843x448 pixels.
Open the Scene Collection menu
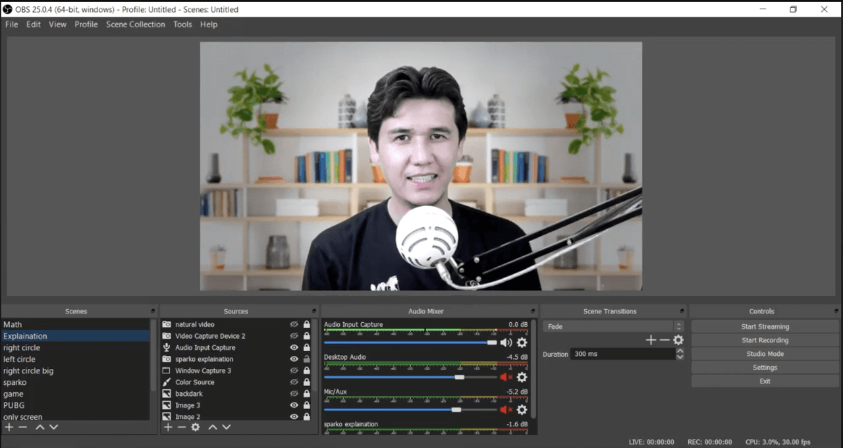[135, 24]
